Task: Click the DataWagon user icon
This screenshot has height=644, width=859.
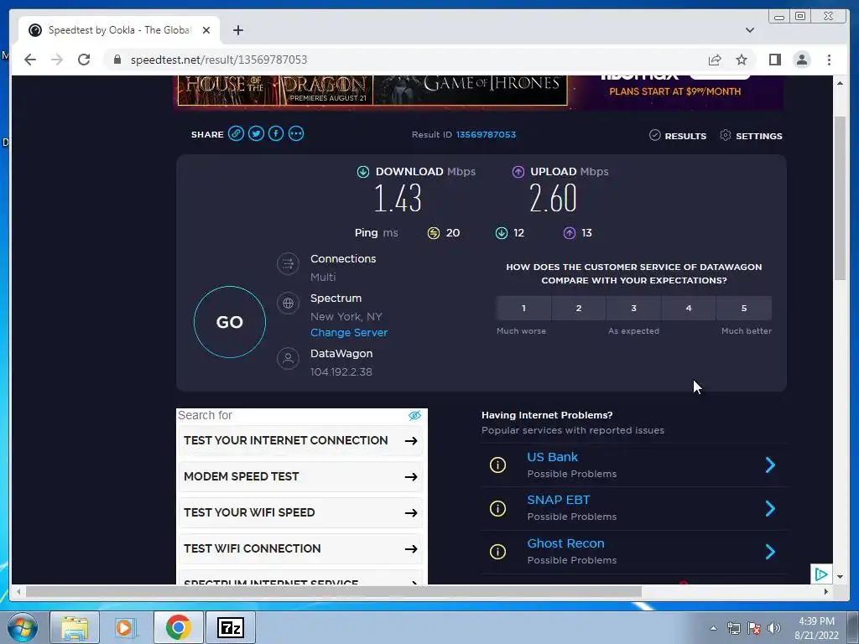Action: coord(289,359)
